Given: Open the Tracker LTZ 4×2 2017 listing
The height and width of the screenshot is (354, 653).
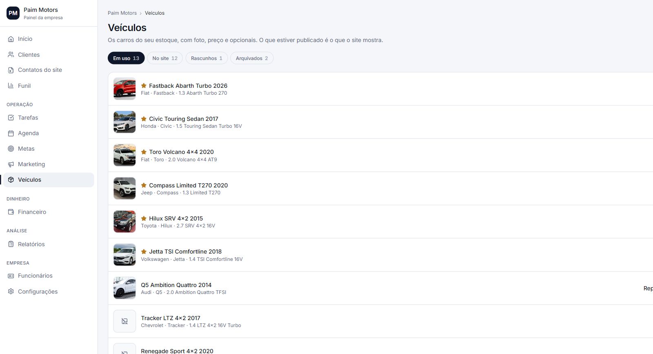Looking at the screenshot, I should tap(171, 318).
